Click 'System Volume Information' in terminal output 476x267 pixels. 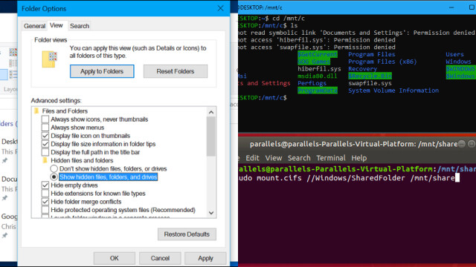393,90
